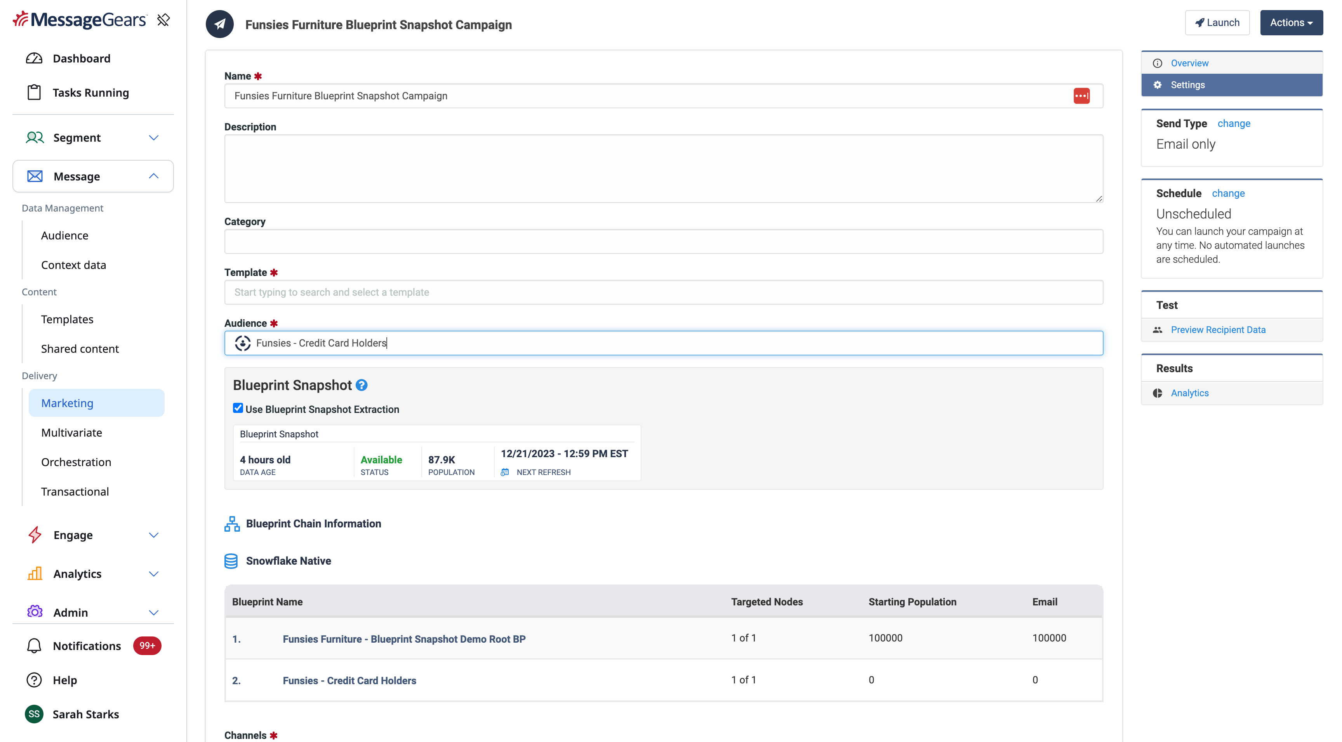Expand the Analytics menu chevron
The height and width of the screenshot is (742, 1342).
click(154, 574)
